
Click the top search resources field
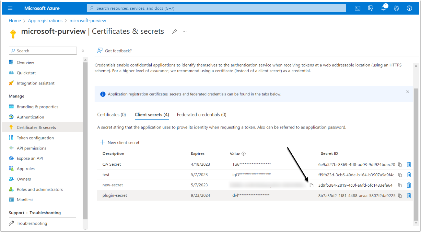click(216, 8)
